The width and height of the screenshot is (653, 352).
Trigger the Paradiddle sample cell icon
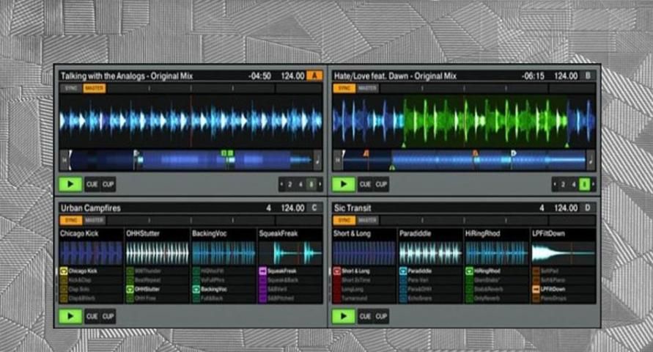403,271
